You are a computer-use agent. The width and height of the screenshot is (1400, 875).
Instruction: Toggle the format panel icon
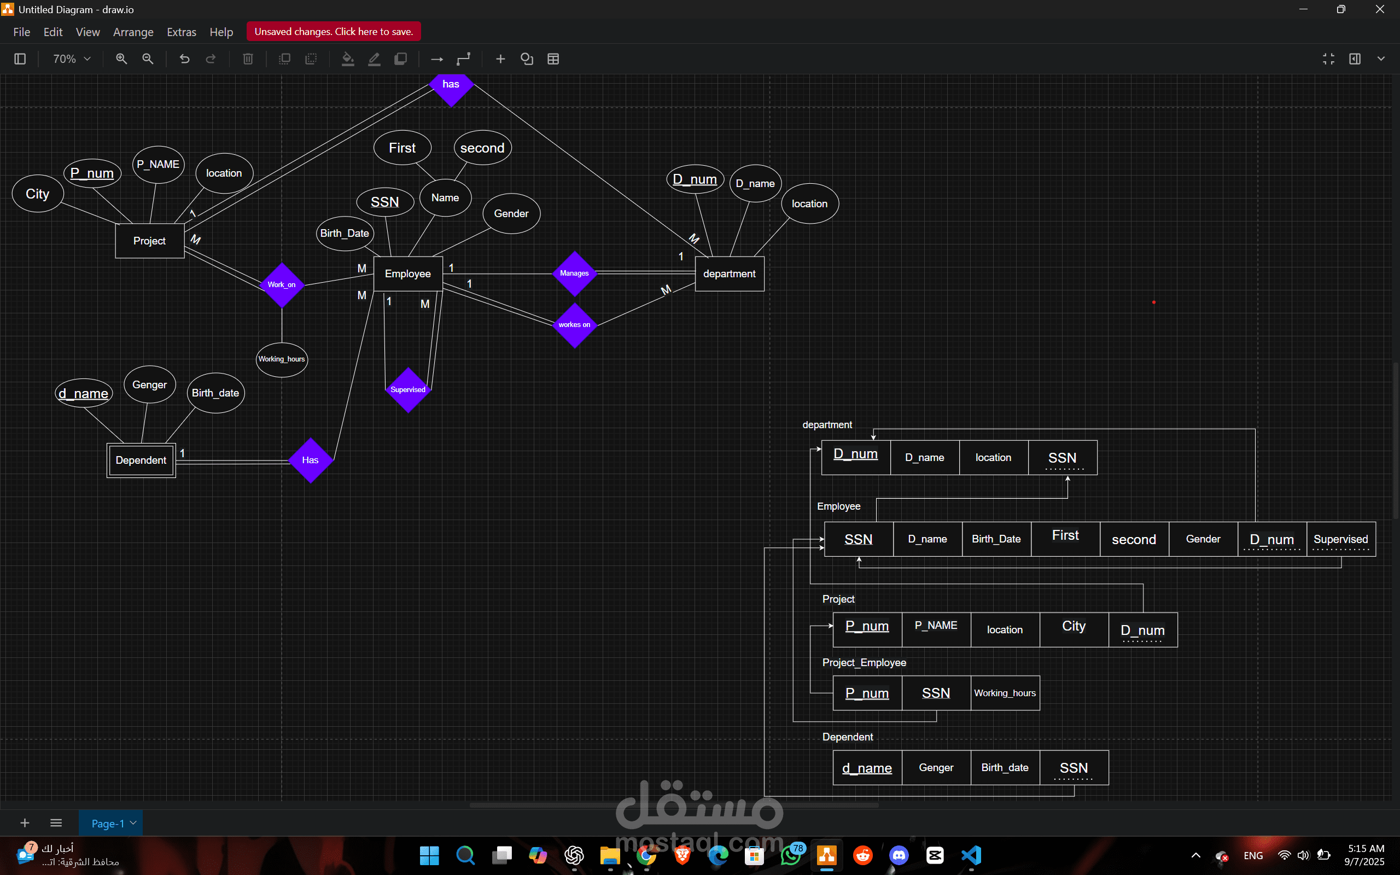point(1355,59)
